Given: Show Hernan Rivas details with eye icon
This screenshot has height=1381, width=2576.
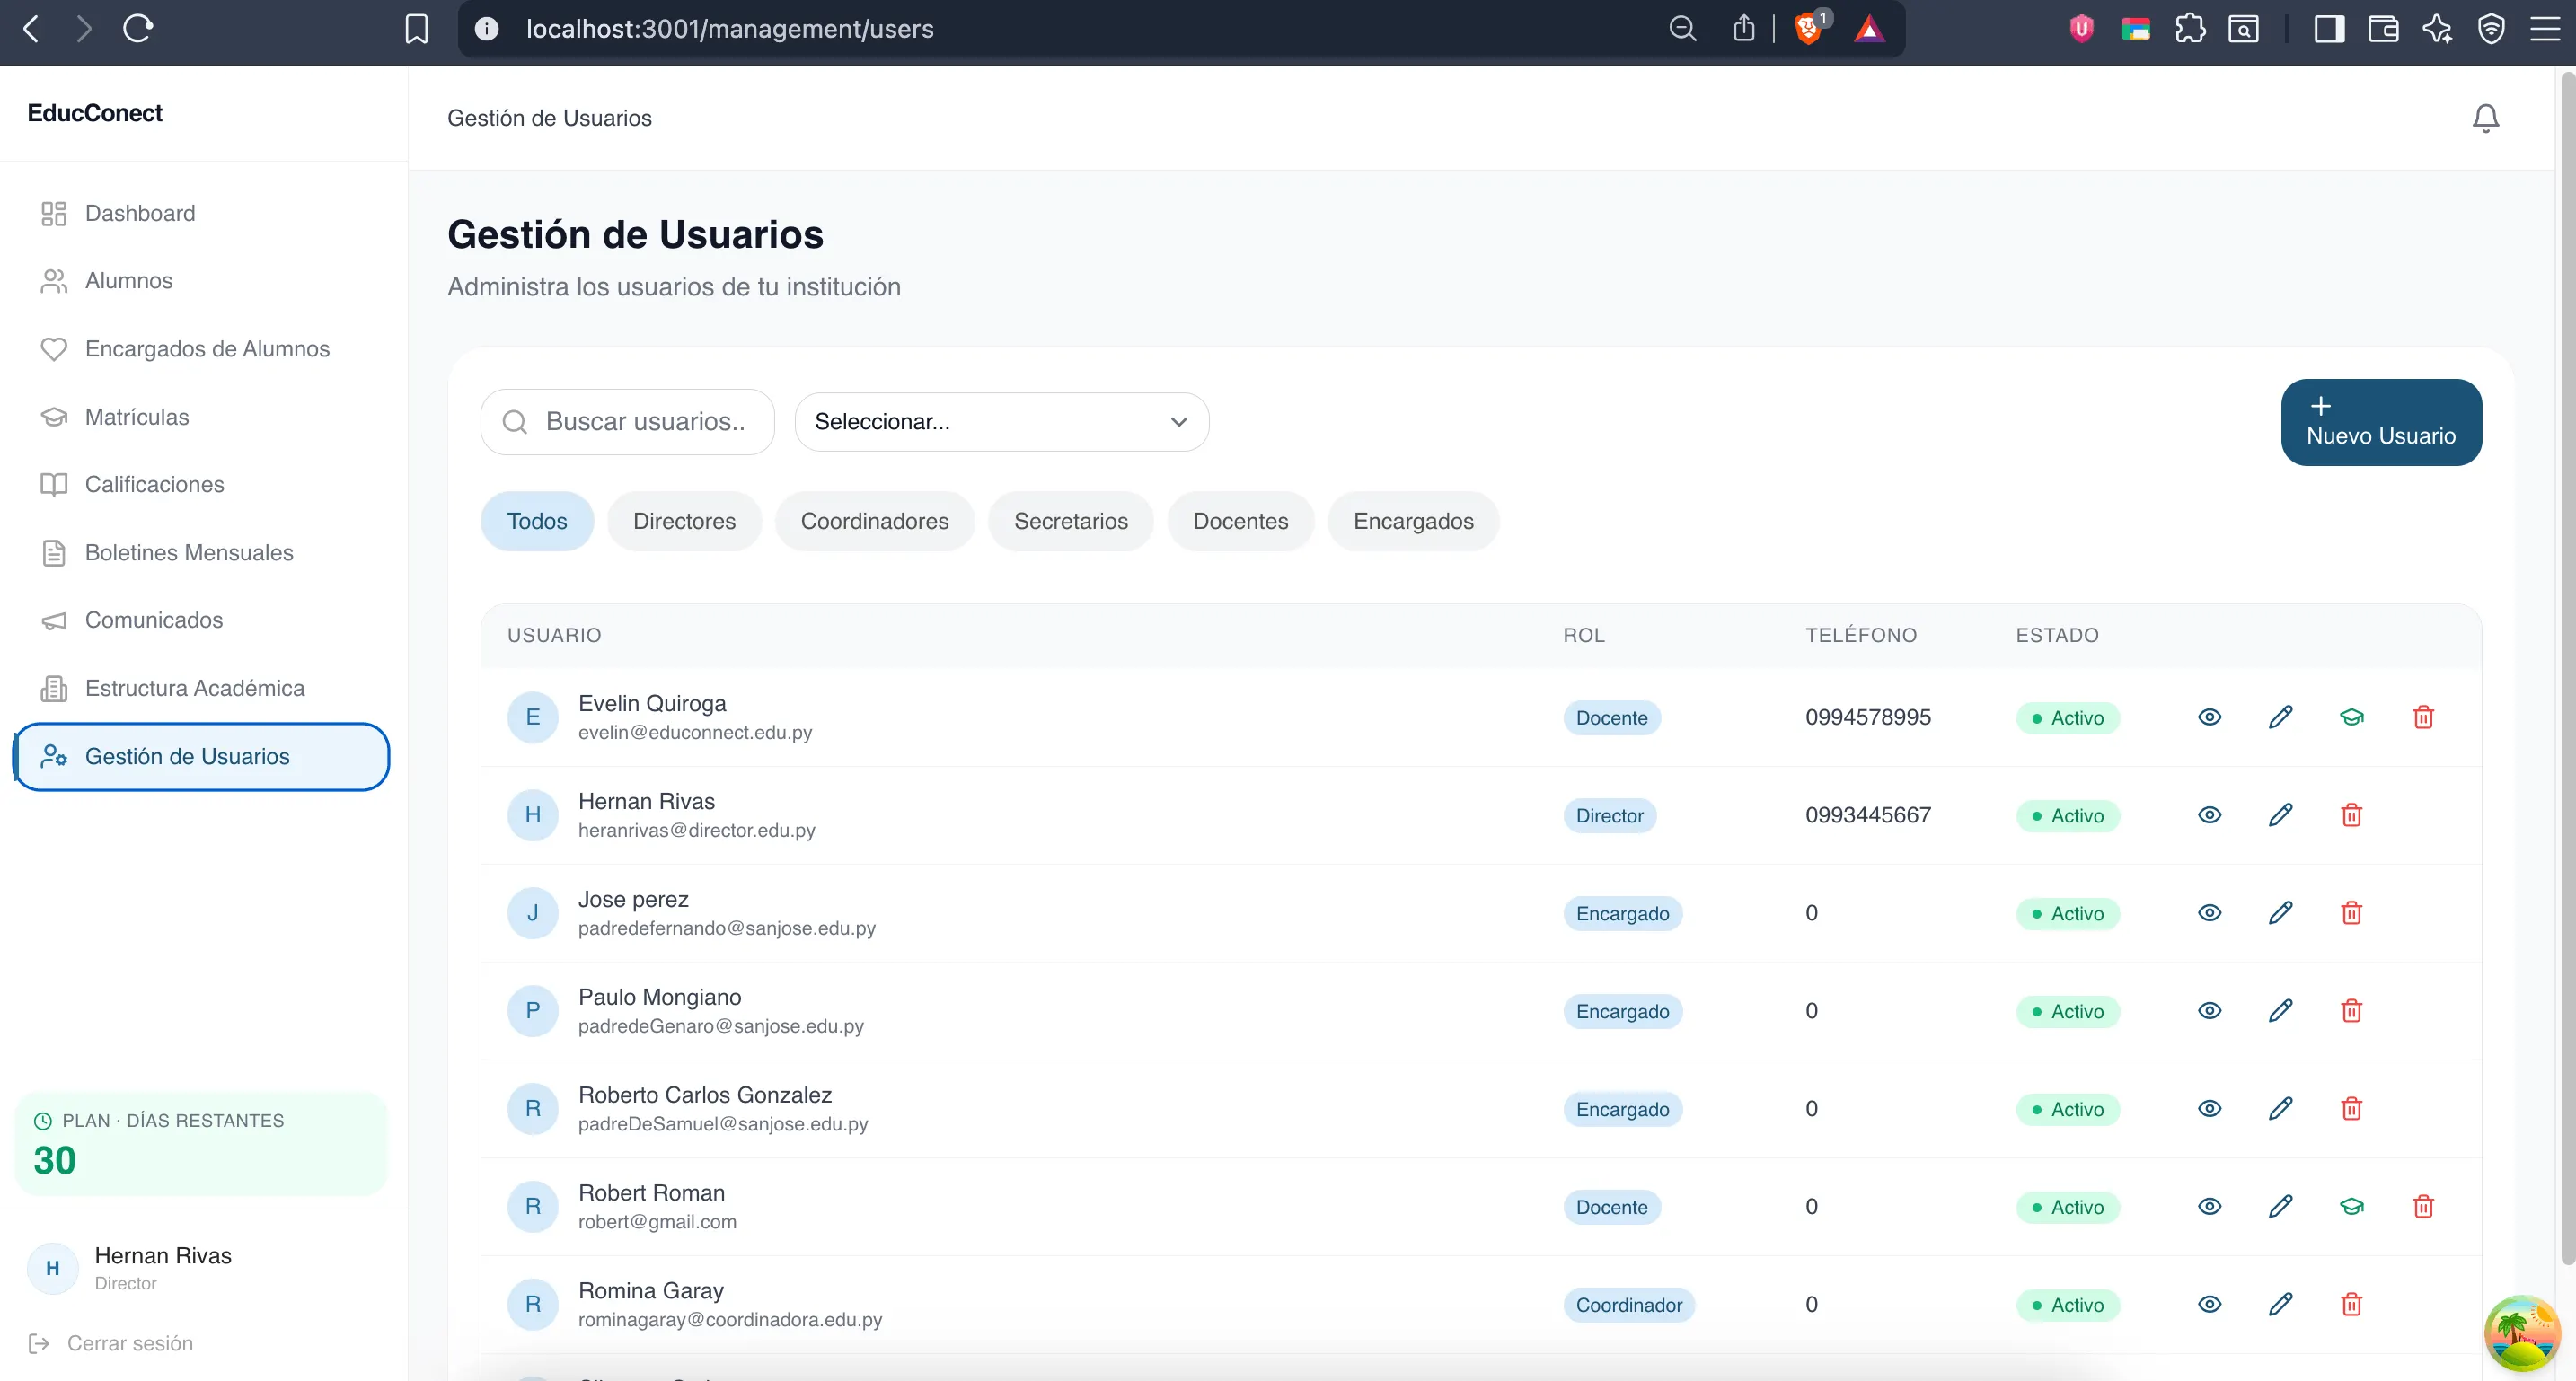Looking at the screenshot, I should pos(2209,815).
